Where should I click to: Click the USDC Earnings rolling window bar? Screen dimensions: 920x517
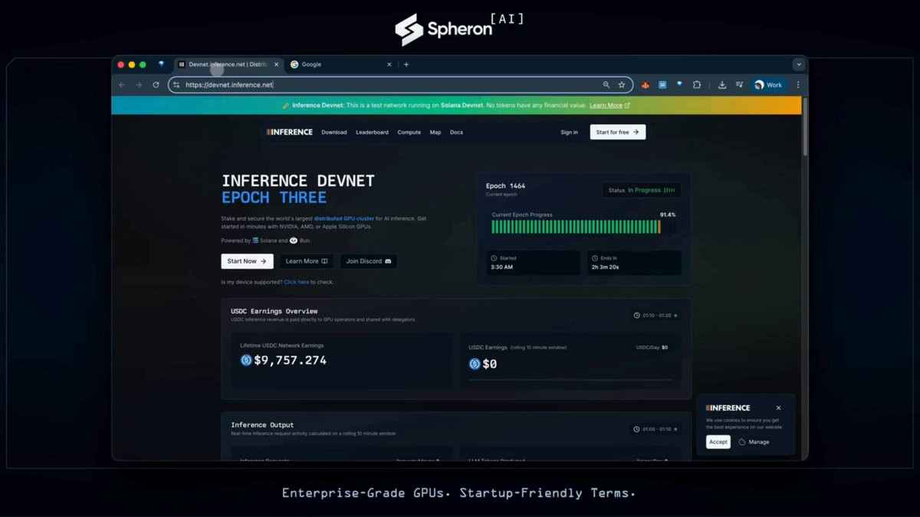coord(571,379)
